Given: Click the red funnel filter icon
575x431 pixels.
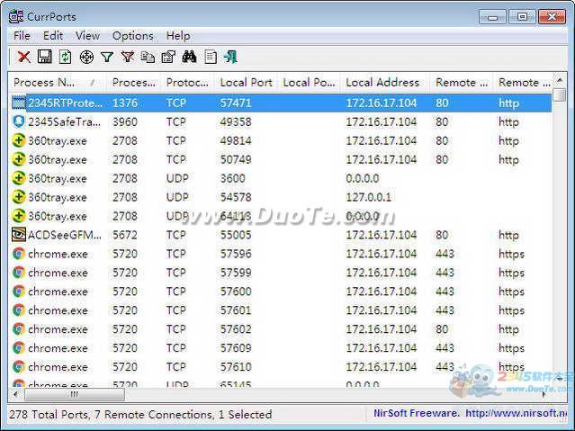Looking at the screenshot, I should [128, 58].
